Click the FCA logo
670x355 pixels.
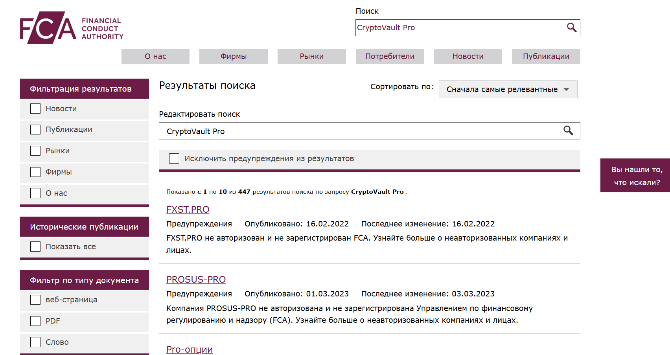(71, 28)
